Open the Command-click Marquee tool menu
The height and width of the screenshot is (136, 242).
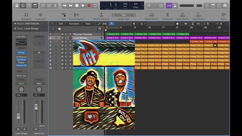click(x=143, y=24)
